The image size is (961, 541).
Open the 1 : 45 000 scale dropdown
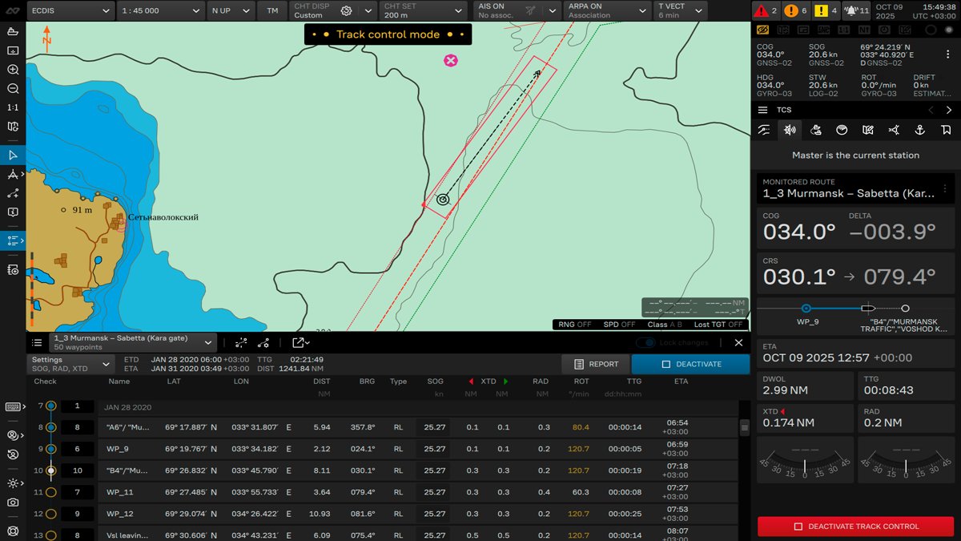click(x=161, y=11)
